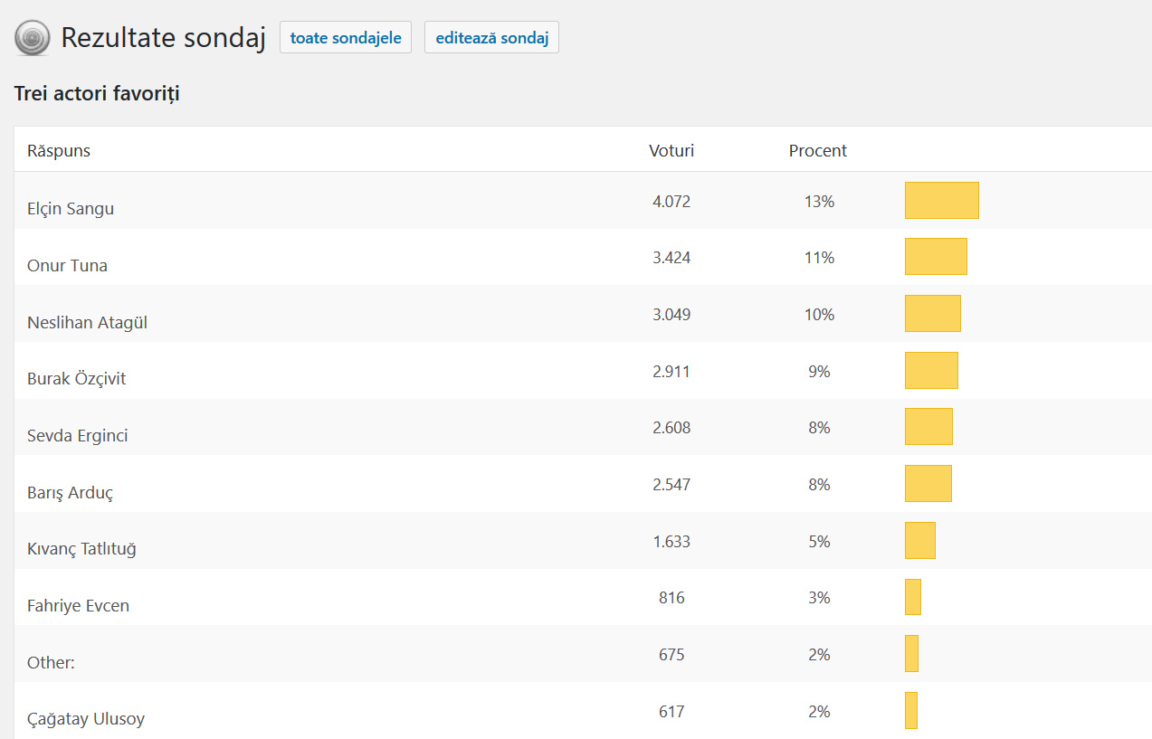Select the Elçin Sangu answer row

tap(71, 209)
